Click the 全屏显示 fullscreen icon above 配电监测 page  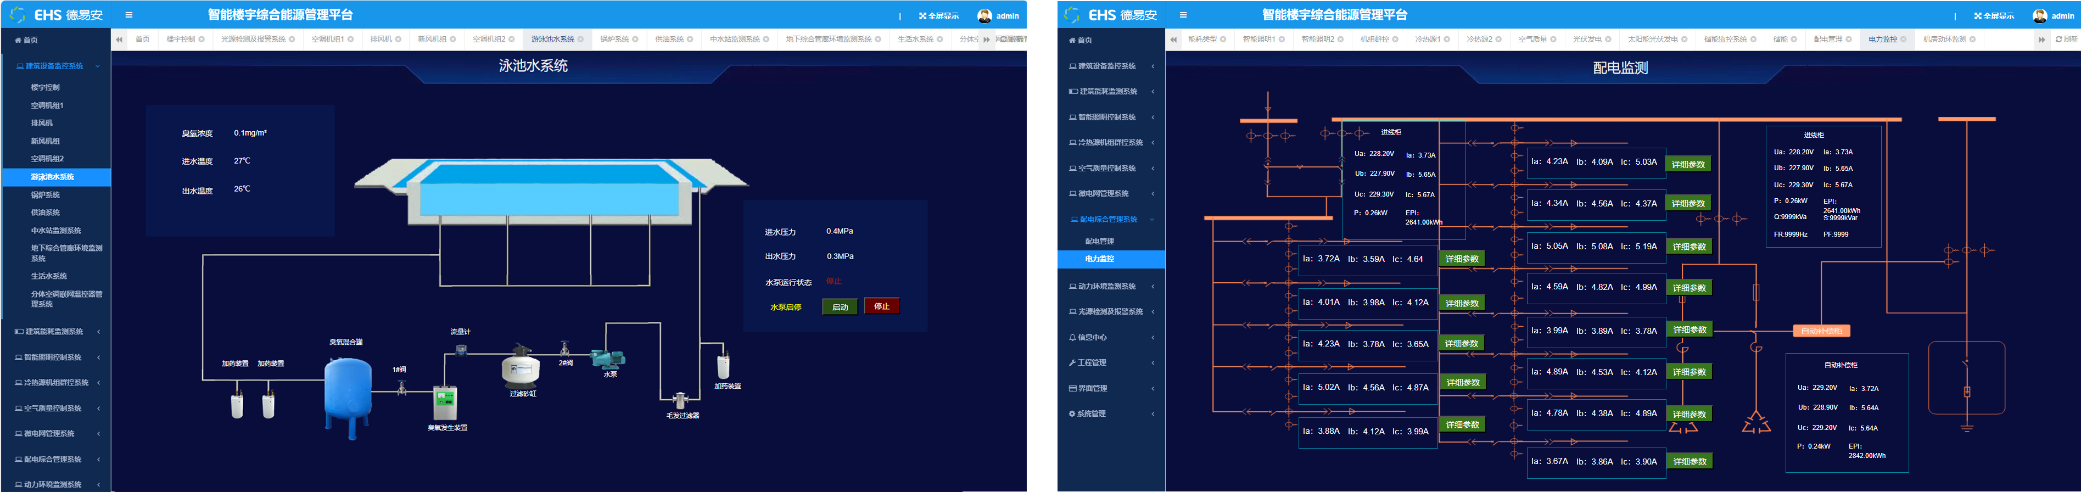click(x=1978, y=16)
